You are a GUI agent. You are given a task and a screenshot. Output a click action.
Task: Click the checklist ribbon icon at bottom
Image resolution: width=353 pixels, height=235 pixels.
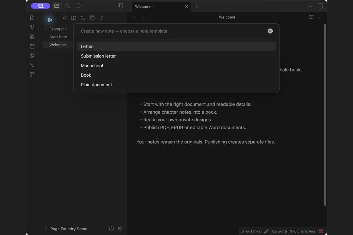pos(32,74)
